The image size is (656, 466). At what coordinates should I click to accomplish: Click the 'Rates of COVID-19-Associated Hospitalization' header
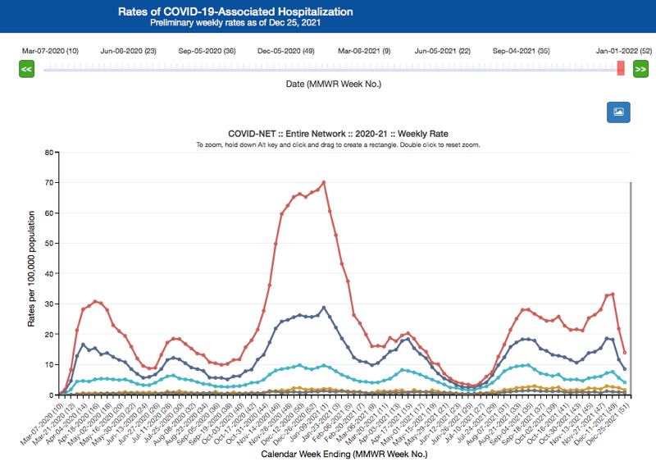[236, 12]
